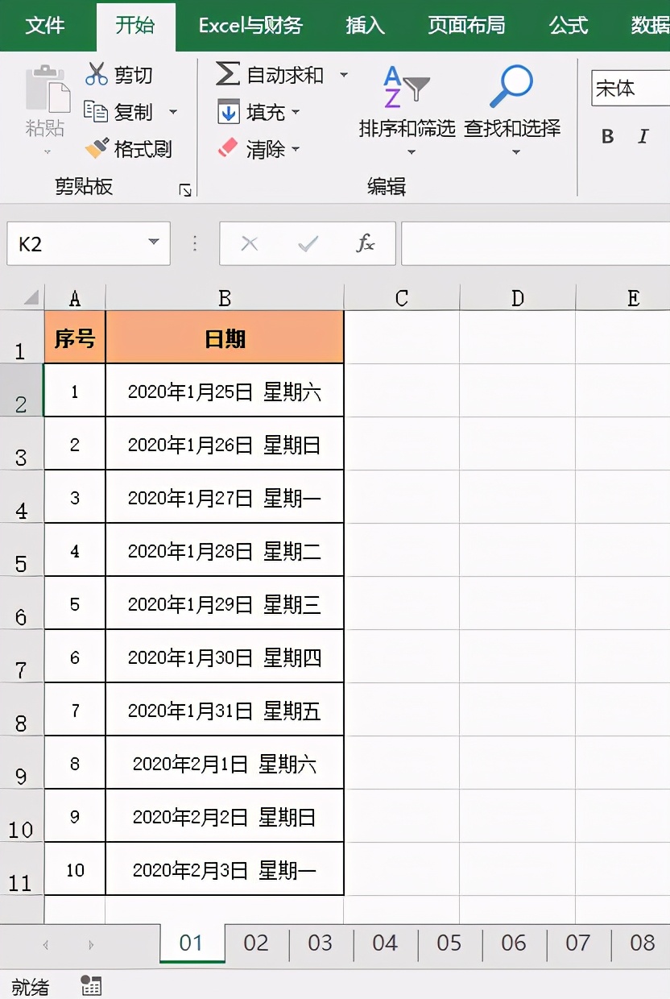Click the 日期 header cell
The height and width of the screenshot is (999, 670).
click(225, 338)
